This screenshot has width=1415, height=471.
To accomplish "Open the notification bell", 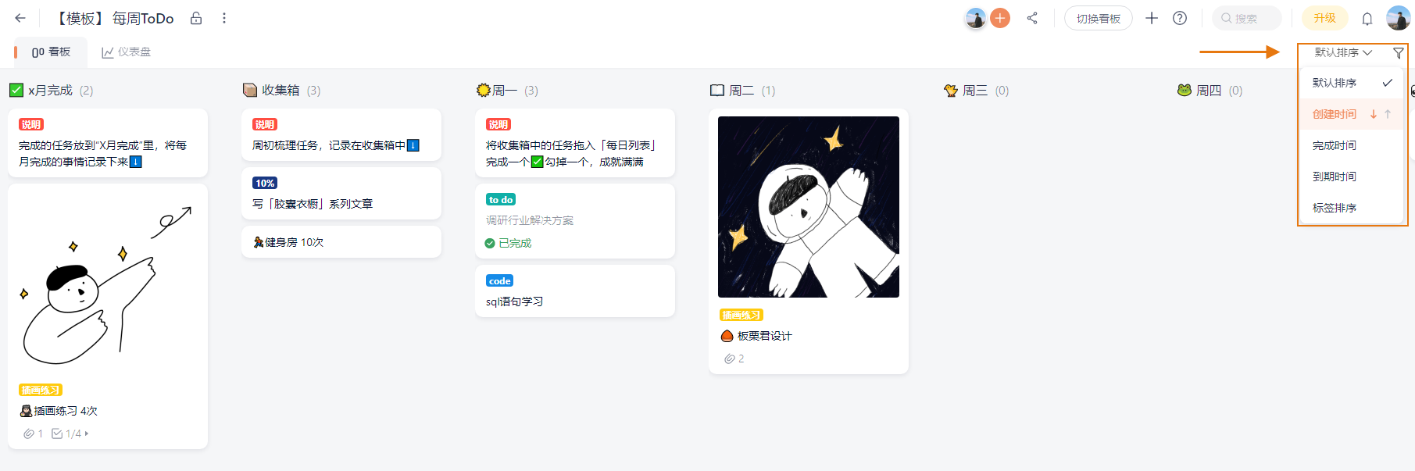I will [x=1367, y=19].
